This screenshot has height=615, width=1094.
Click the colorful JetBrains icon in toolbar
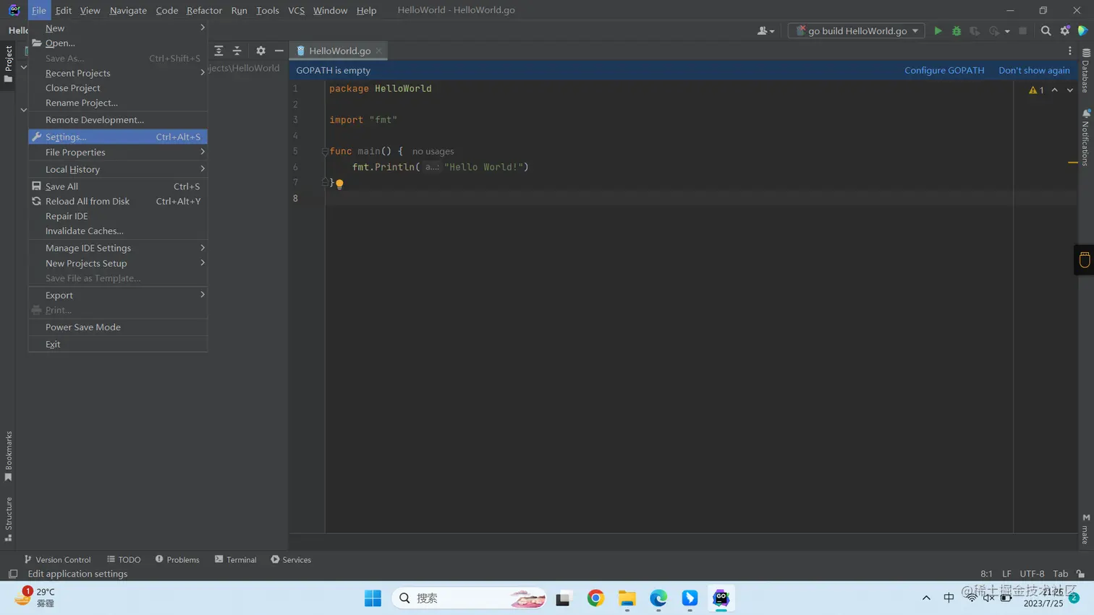point(1083,31)
